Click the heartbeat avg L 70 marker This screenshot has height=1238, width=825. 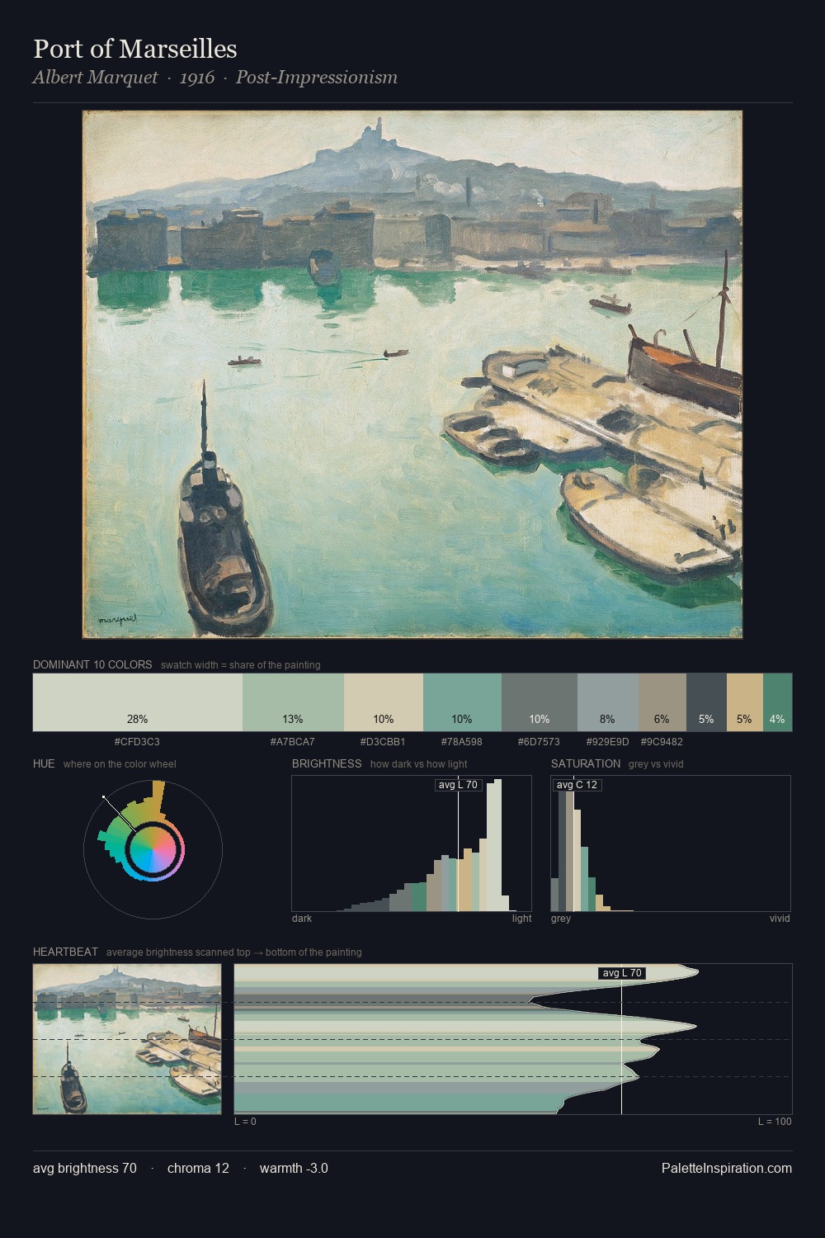point(622,973)
